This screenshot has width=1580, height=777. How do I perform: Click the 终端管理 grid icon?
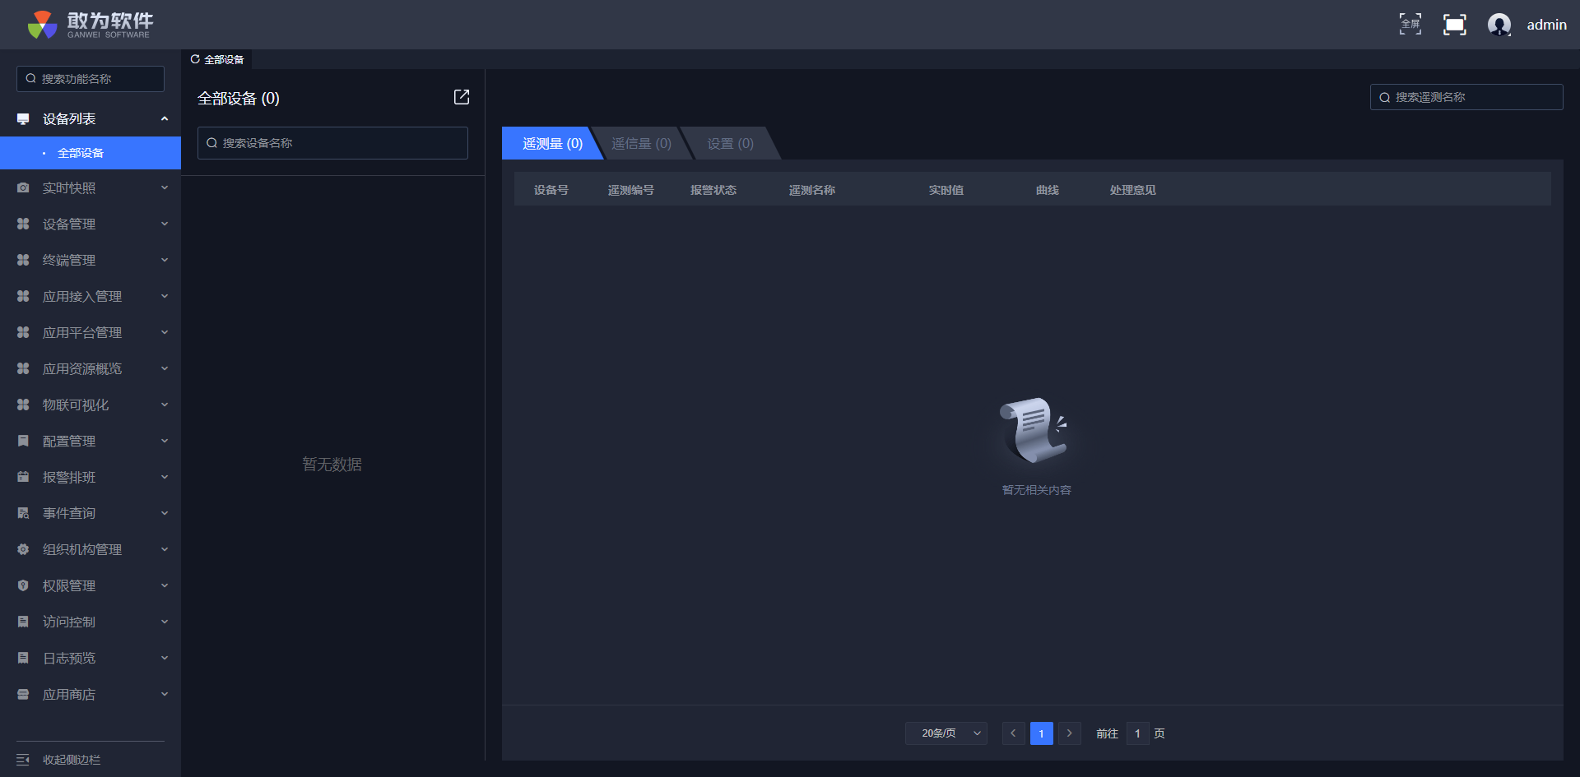coord(23,261)
